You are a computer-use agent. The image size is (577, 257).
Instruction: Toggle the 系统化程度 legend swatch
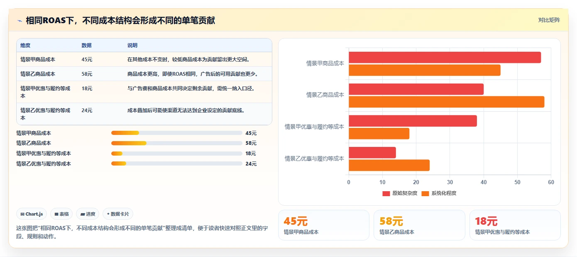click(x=425, y=193)
